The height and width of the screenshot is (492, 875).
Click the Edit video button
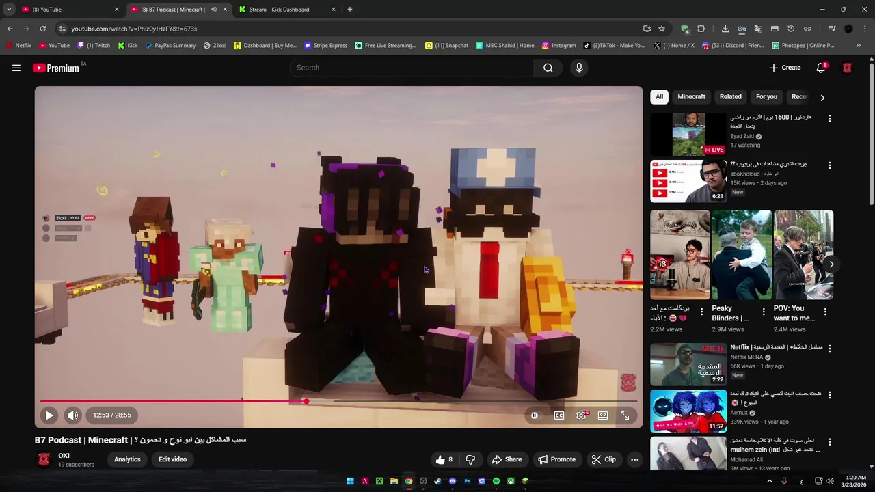tap(173, 459)
